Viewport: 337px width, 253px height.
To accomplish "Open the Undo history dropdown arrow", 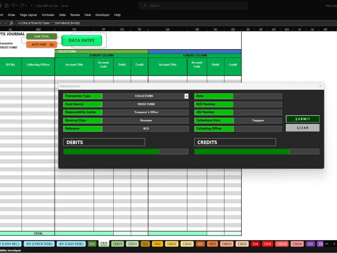I will coord(17,5).
